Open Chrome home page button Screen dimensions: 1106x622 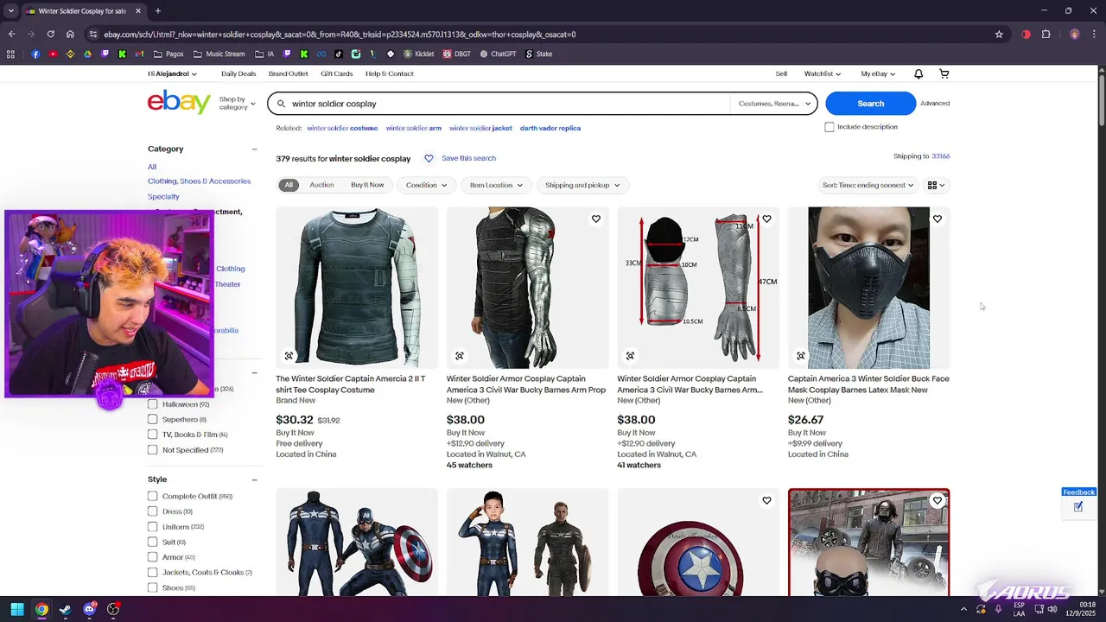tap(70, 35)
